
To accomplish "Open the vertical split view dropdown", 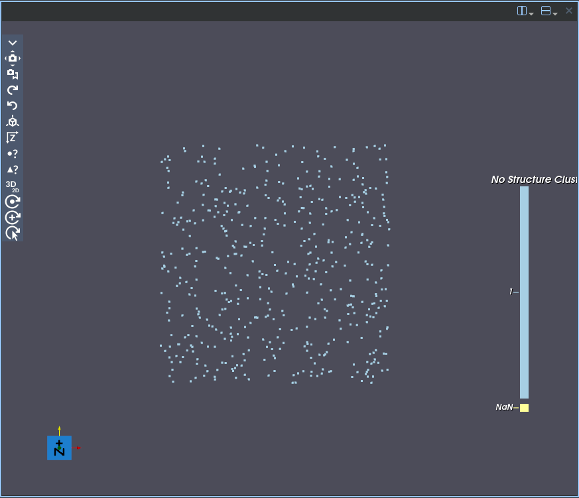I will point(530,12).
